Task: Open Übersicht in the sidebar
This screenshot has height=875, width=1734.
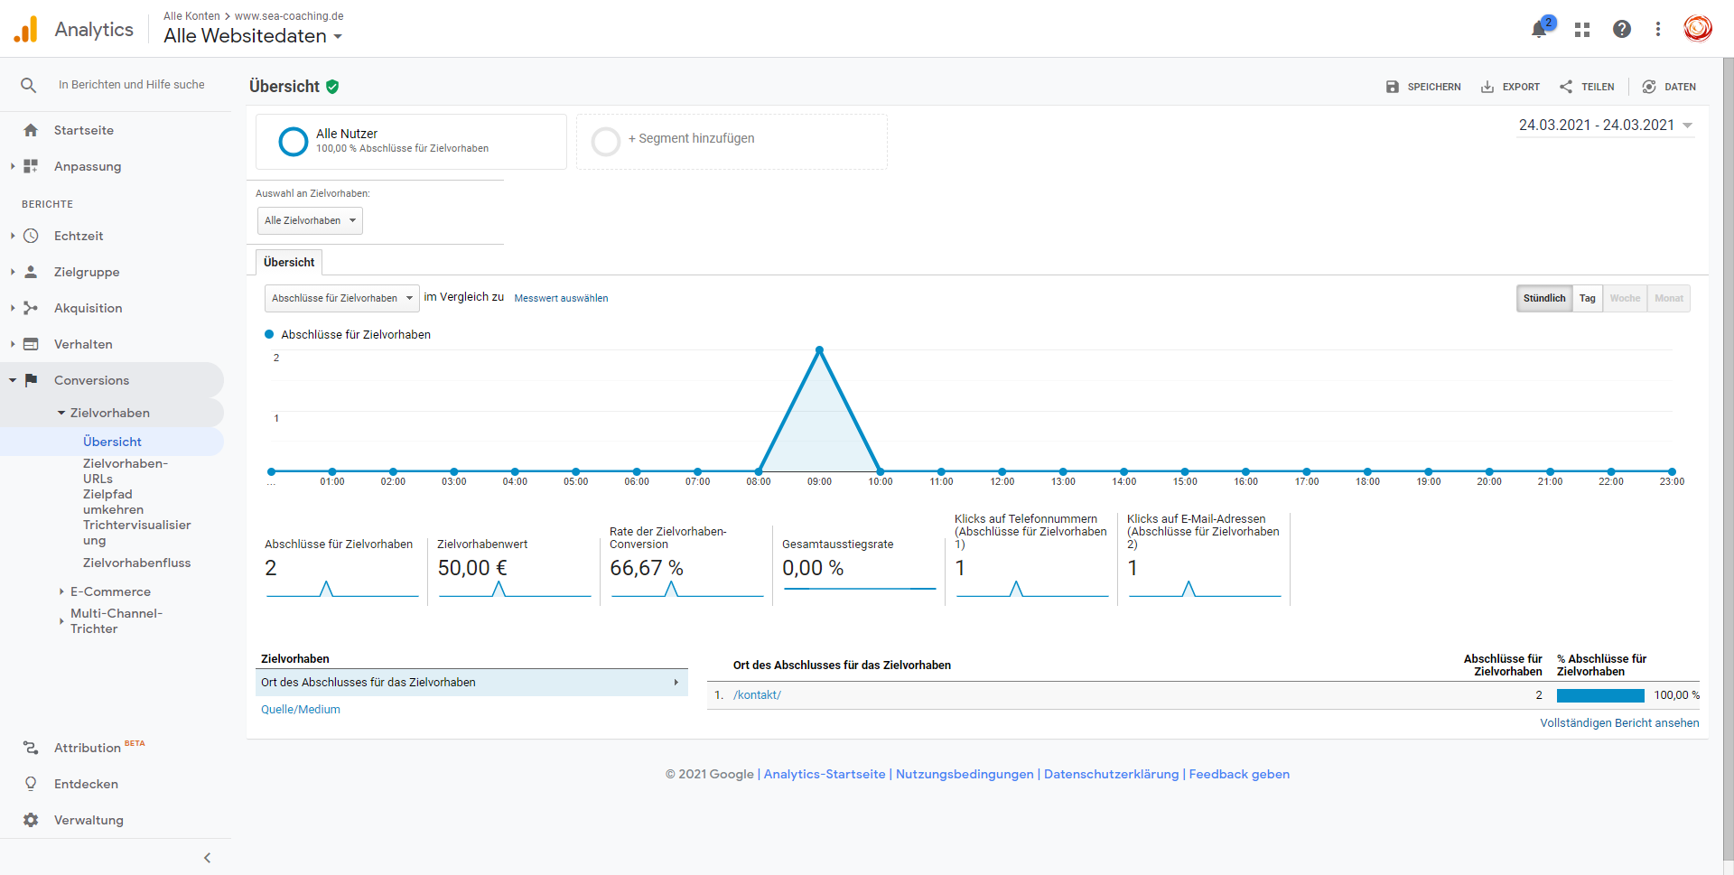Action: point(112,442)
